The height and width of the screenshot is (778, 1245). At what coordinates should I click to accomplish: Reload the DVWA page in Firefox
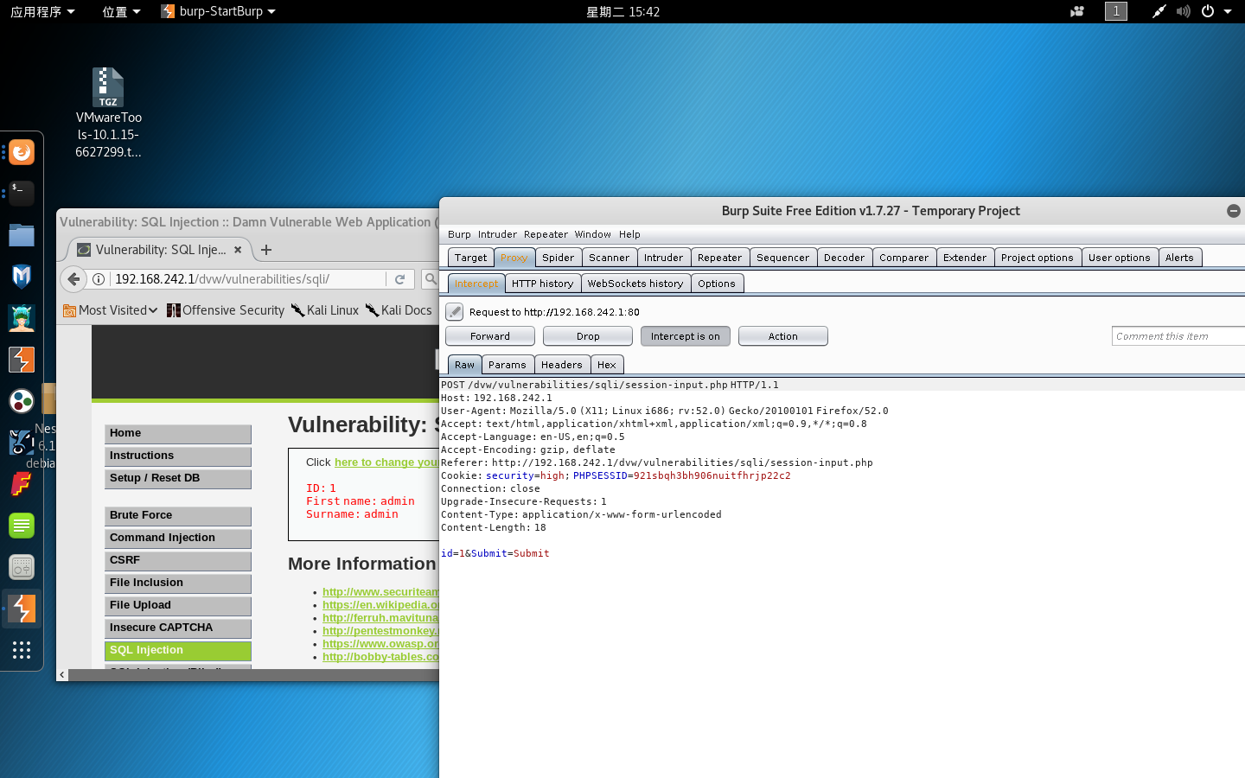(x=399, y=279)
